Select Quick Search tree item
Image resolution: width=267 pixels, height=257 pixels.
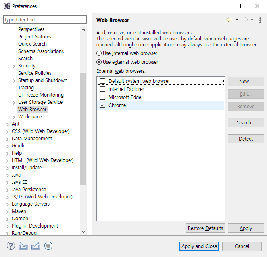32,44
